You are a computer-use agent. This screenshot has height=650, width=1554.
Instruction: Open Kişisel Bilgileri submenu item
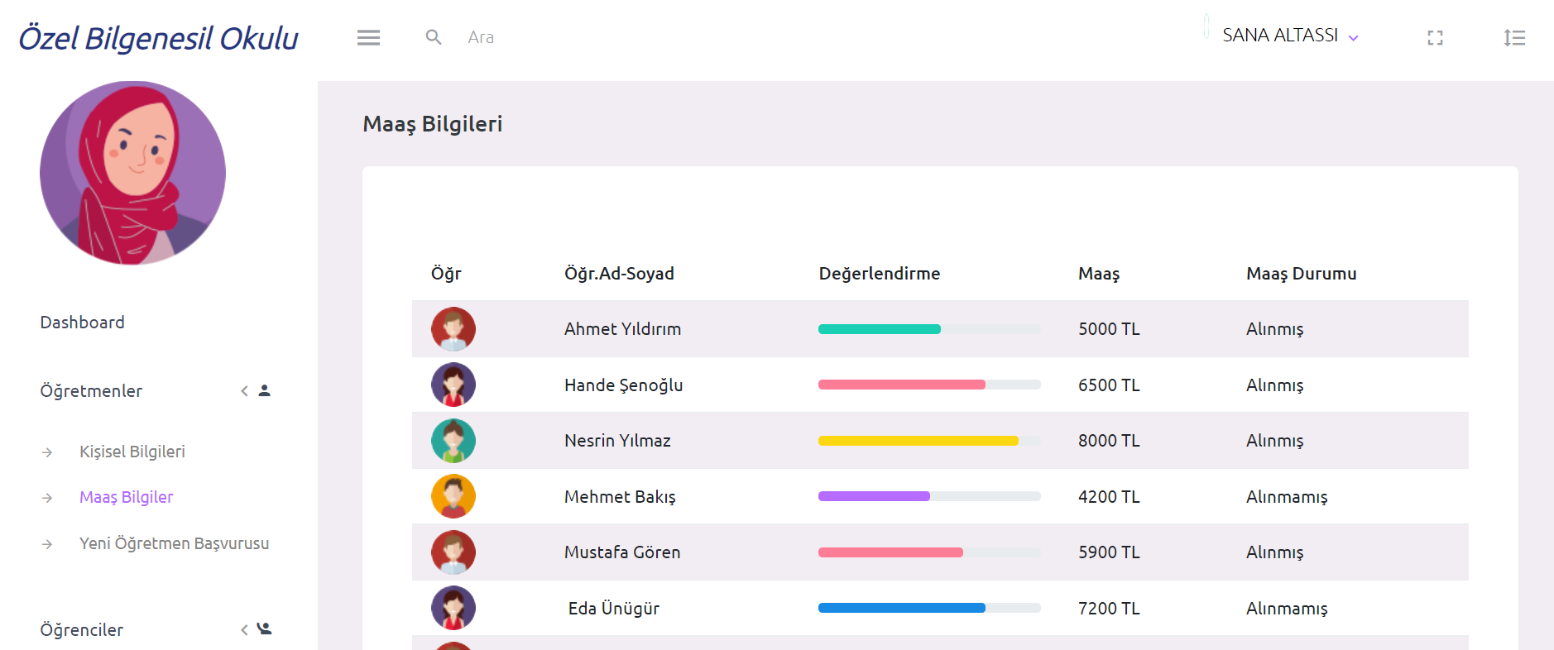(x=132, y=452)
